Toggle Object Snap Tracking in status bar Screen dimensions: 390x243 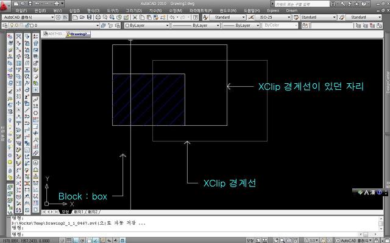pyautogui.click(x=96, y=241)
